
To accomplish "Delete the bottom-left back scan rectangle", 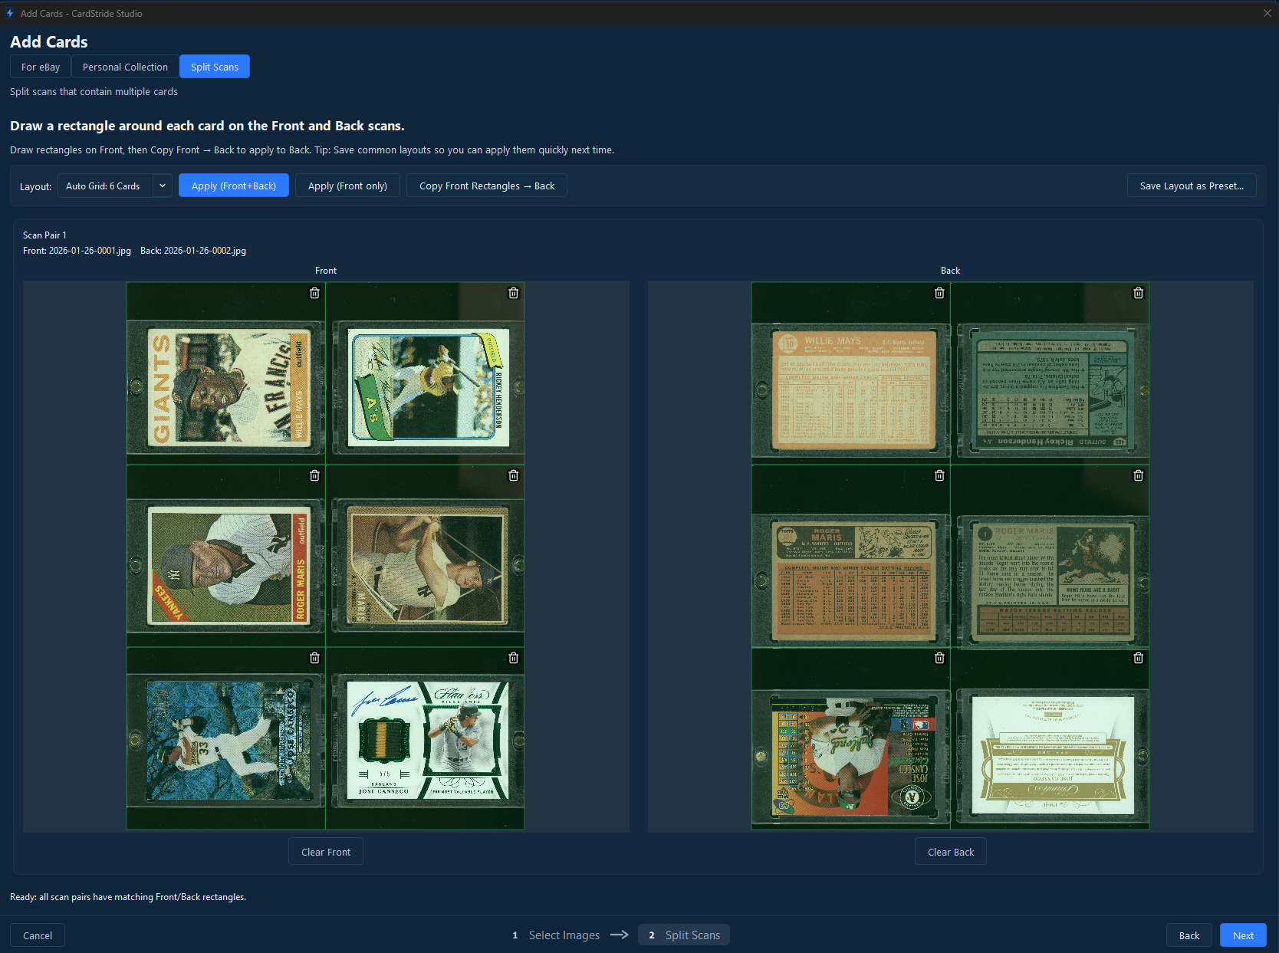I will 939,658.
